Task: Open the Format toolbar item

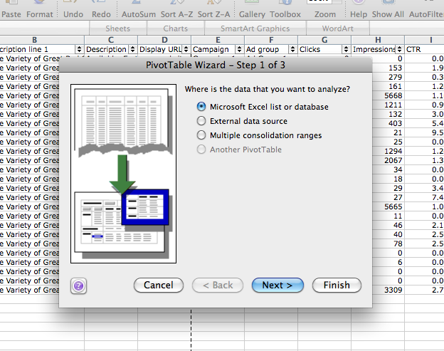Action: [x=40, y=9]
